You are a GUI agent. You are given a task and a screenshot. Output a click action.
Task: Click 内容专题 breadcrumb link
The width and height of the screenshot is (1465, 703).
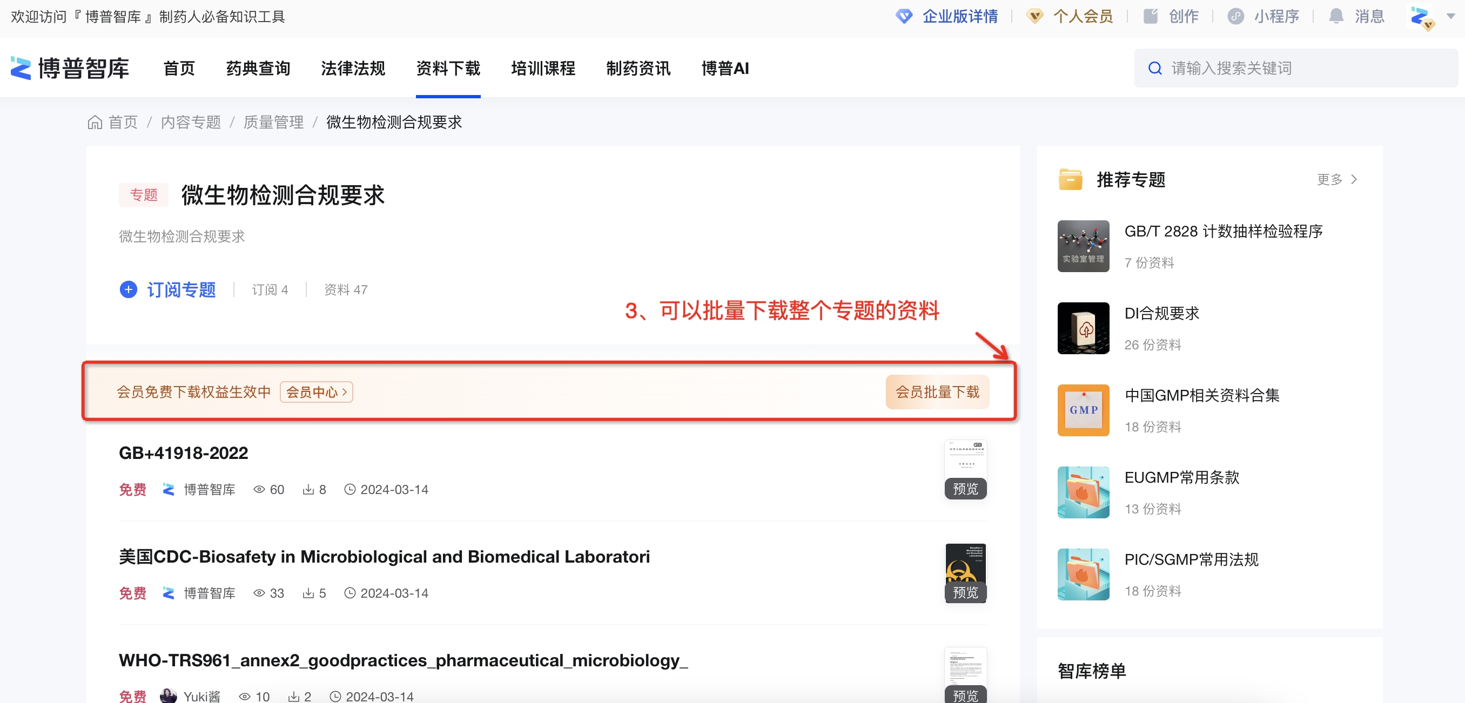click(x=191, y=122)
